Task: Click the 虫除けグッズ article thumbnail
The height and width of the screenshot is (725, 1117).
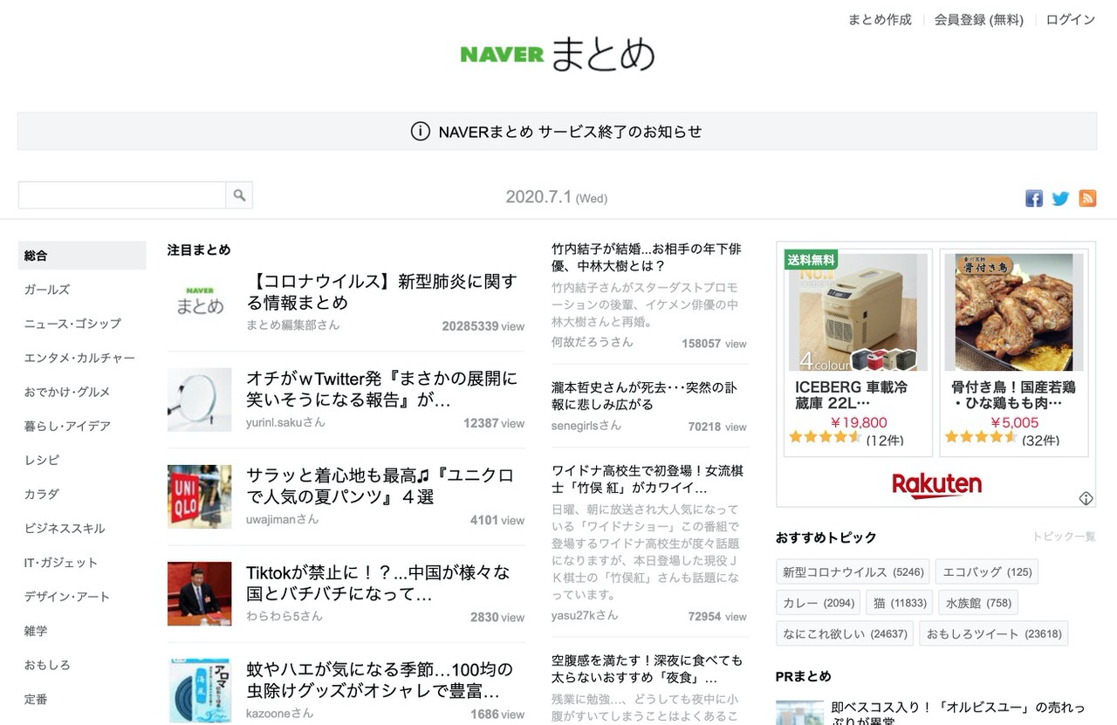Action: [200, 691]
